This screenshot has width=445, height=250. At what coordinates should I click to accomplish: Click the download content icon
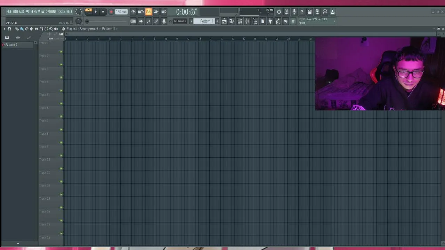tap(332, 12)
